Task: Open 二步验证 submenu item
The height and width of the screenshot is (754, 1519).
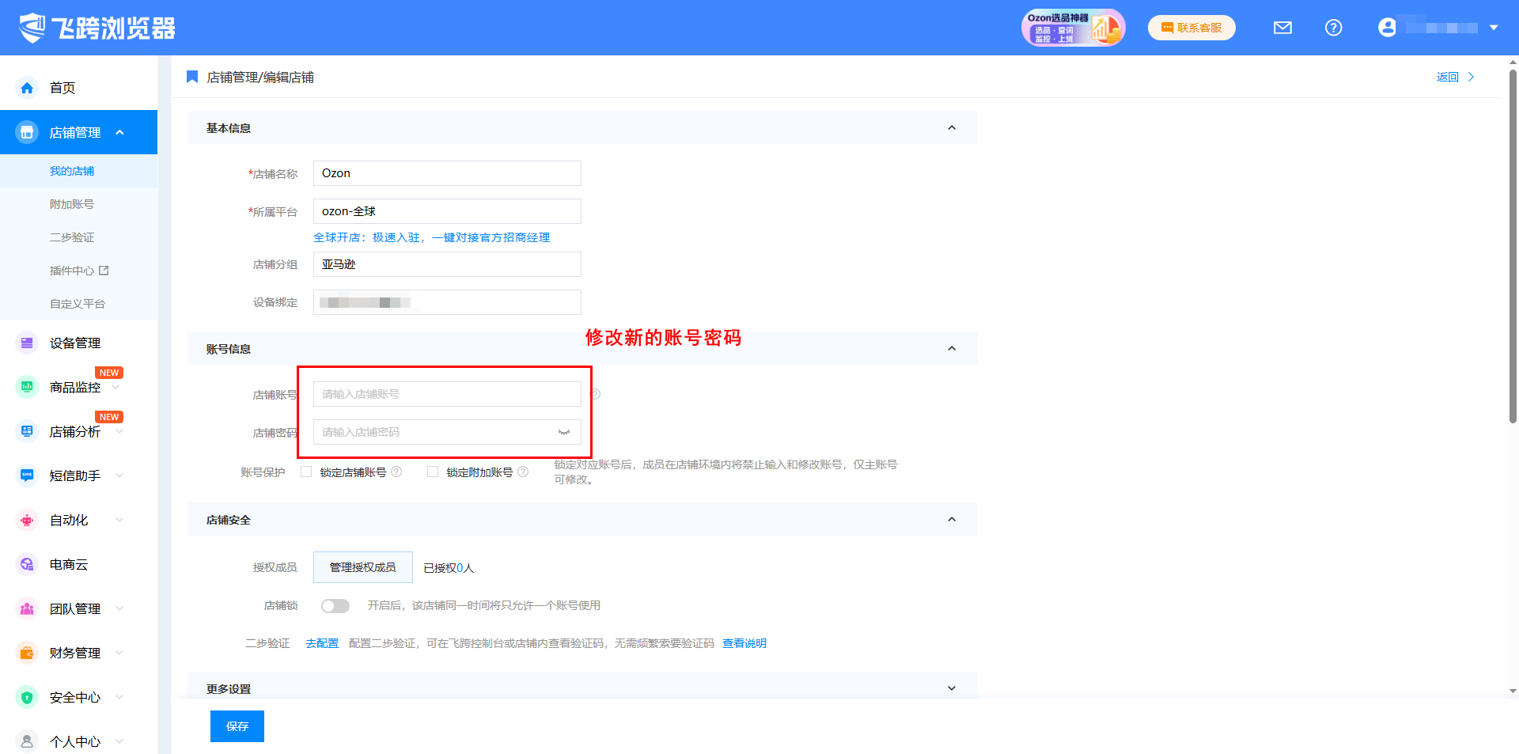Action: [72, 237]
